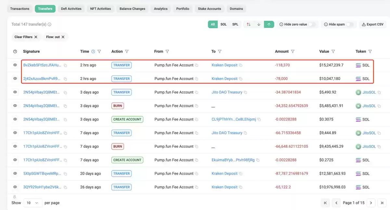
Task: Open the EkuimaBYyb...Ptvh98fjRg address link
Action: pos(233,160)
